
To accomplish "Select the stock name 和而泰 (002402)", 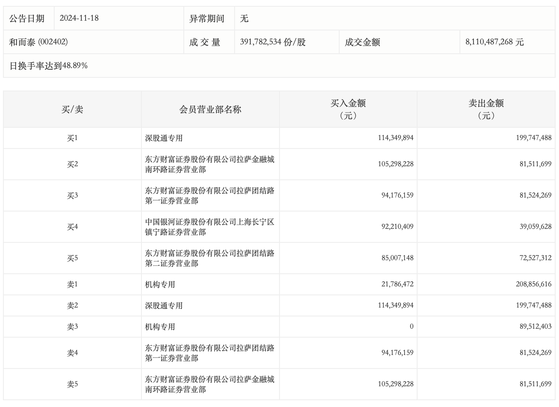I will click(39, 42).
